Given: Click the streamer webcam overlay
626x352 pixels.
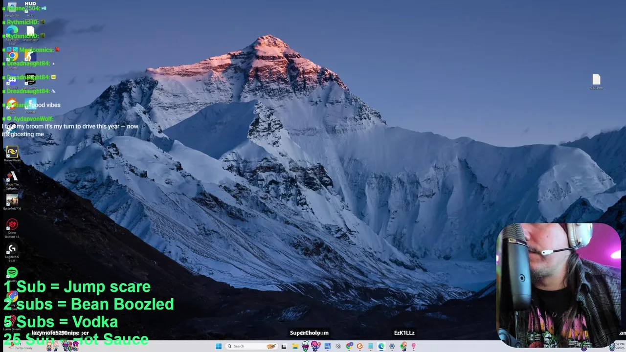Looking at the screenshot, I should (559, 285).
